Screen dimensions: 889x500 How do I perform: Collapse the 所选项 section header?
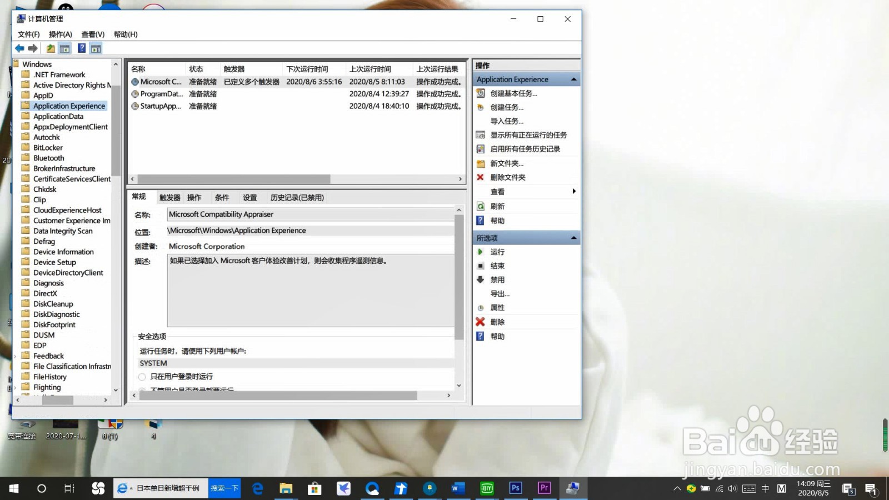(573, 237)
